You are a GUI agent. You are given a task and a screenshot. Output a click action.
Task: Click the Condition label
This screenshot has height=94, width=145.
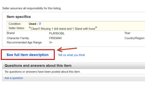(15, 24)
